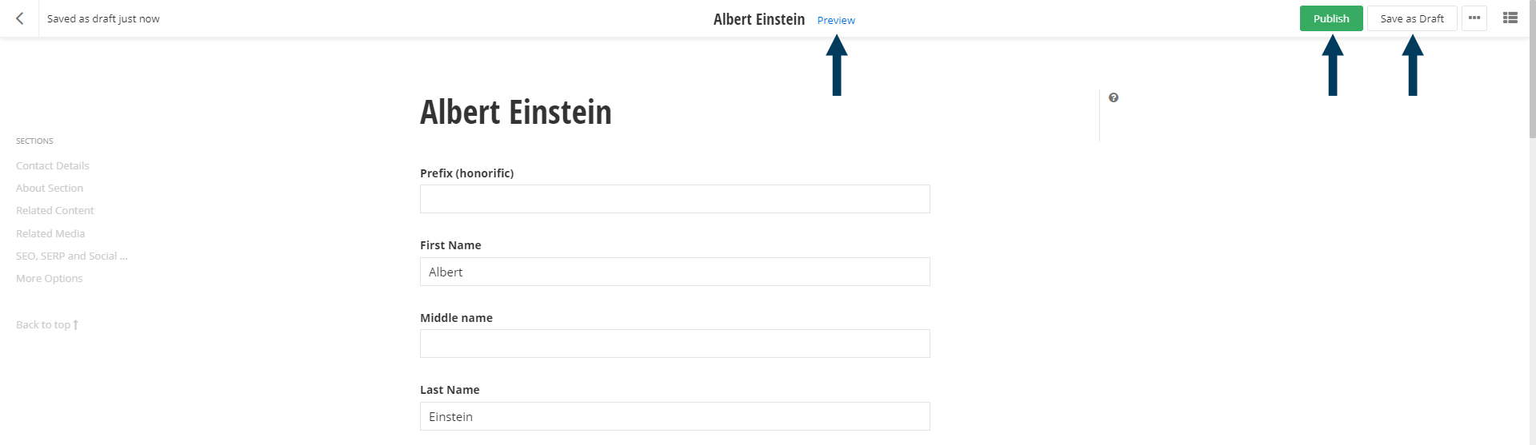Jump to Contact Details section
1536x445 pixels.
click(53, 165)
